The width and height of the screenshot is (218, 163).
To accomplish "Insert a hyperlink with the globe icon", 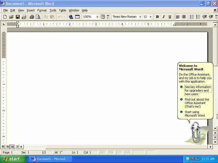I will tap(71, 17).
